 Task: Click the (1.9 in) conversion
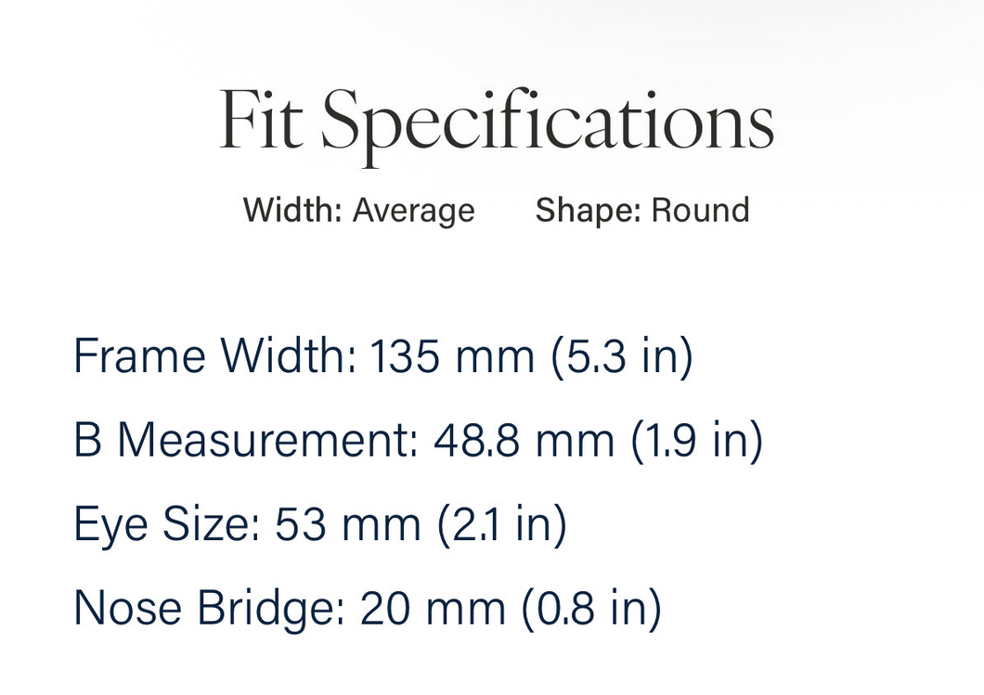pos(696,441)
